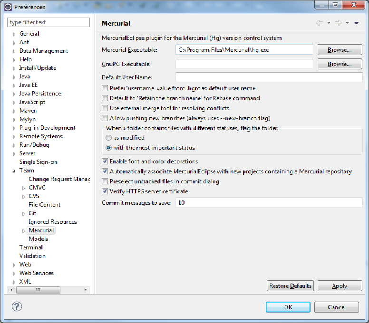Image resolution: width=369 pixels, height=323 pixels.
Task: Select 'with the most important status' radio
Action: pos(108,148)
